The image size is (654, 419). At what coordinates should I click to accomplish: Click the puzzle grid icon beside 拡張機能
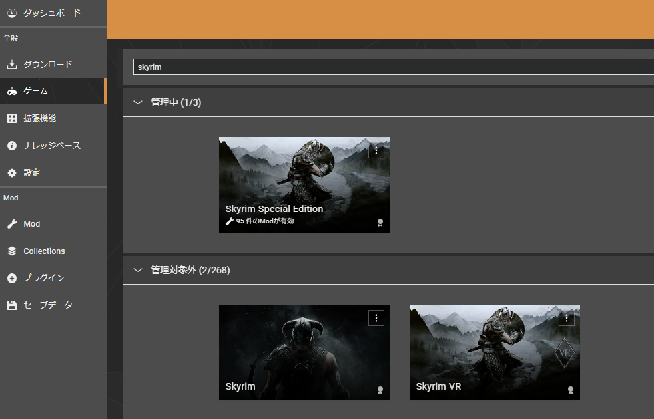coord(12,118)
